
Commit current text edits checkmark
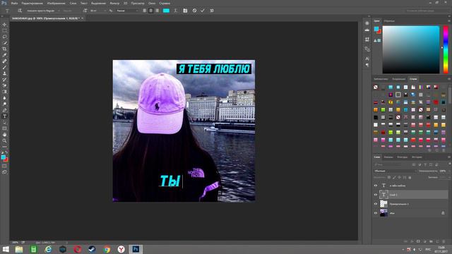coord(203,11)
